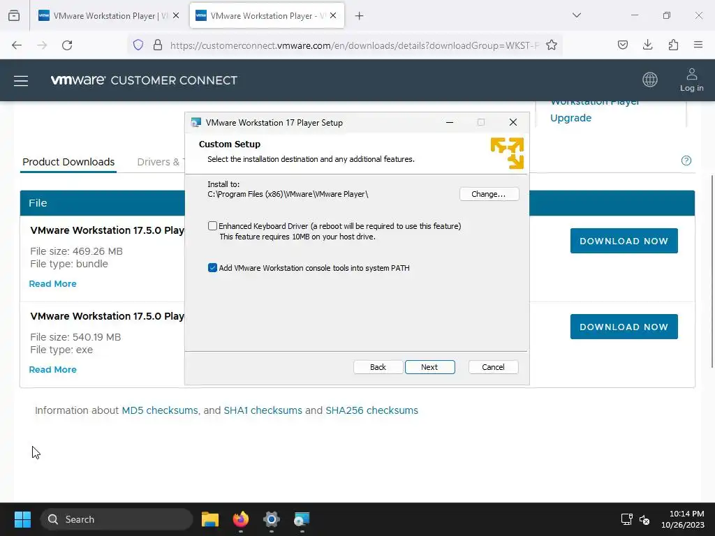Screen dimensions: 715x536
Task: Click Change... to pick install folder
Action: (489, 194)
